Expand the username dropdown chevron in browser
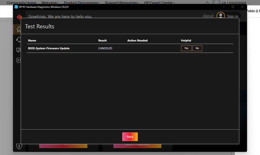Viewport: 260px width, 155px height. tap(250, 3)
